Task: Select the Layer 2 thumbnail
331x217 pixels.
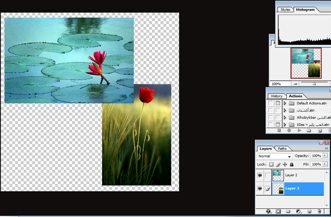Action: (278, 175)
